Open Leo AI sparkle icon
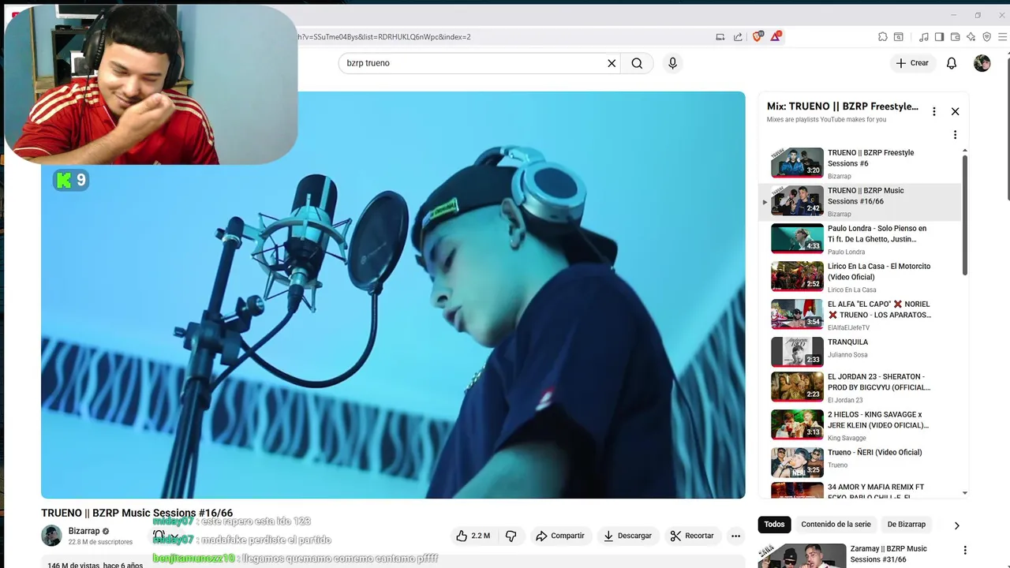The width and height of the screenshot is (1010, 568). pyautogui.click(x=971, y=37)
